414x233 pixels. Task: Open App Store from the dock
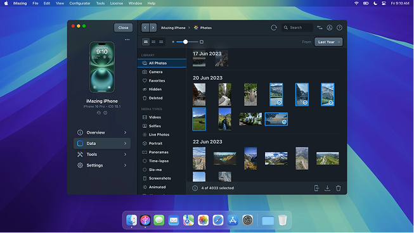[x=233, y=220]
